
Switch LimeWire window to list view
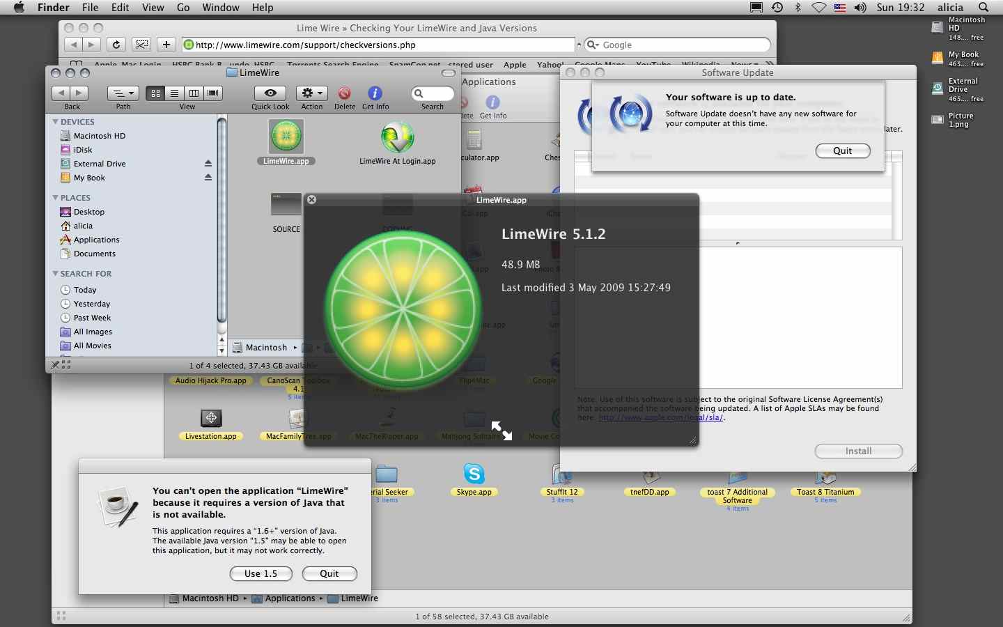175,93
